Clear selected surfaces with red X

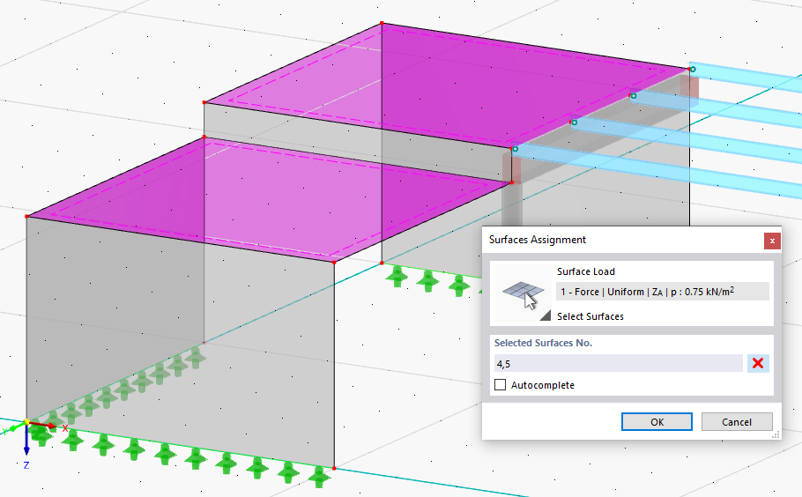(x=758, y=364)
